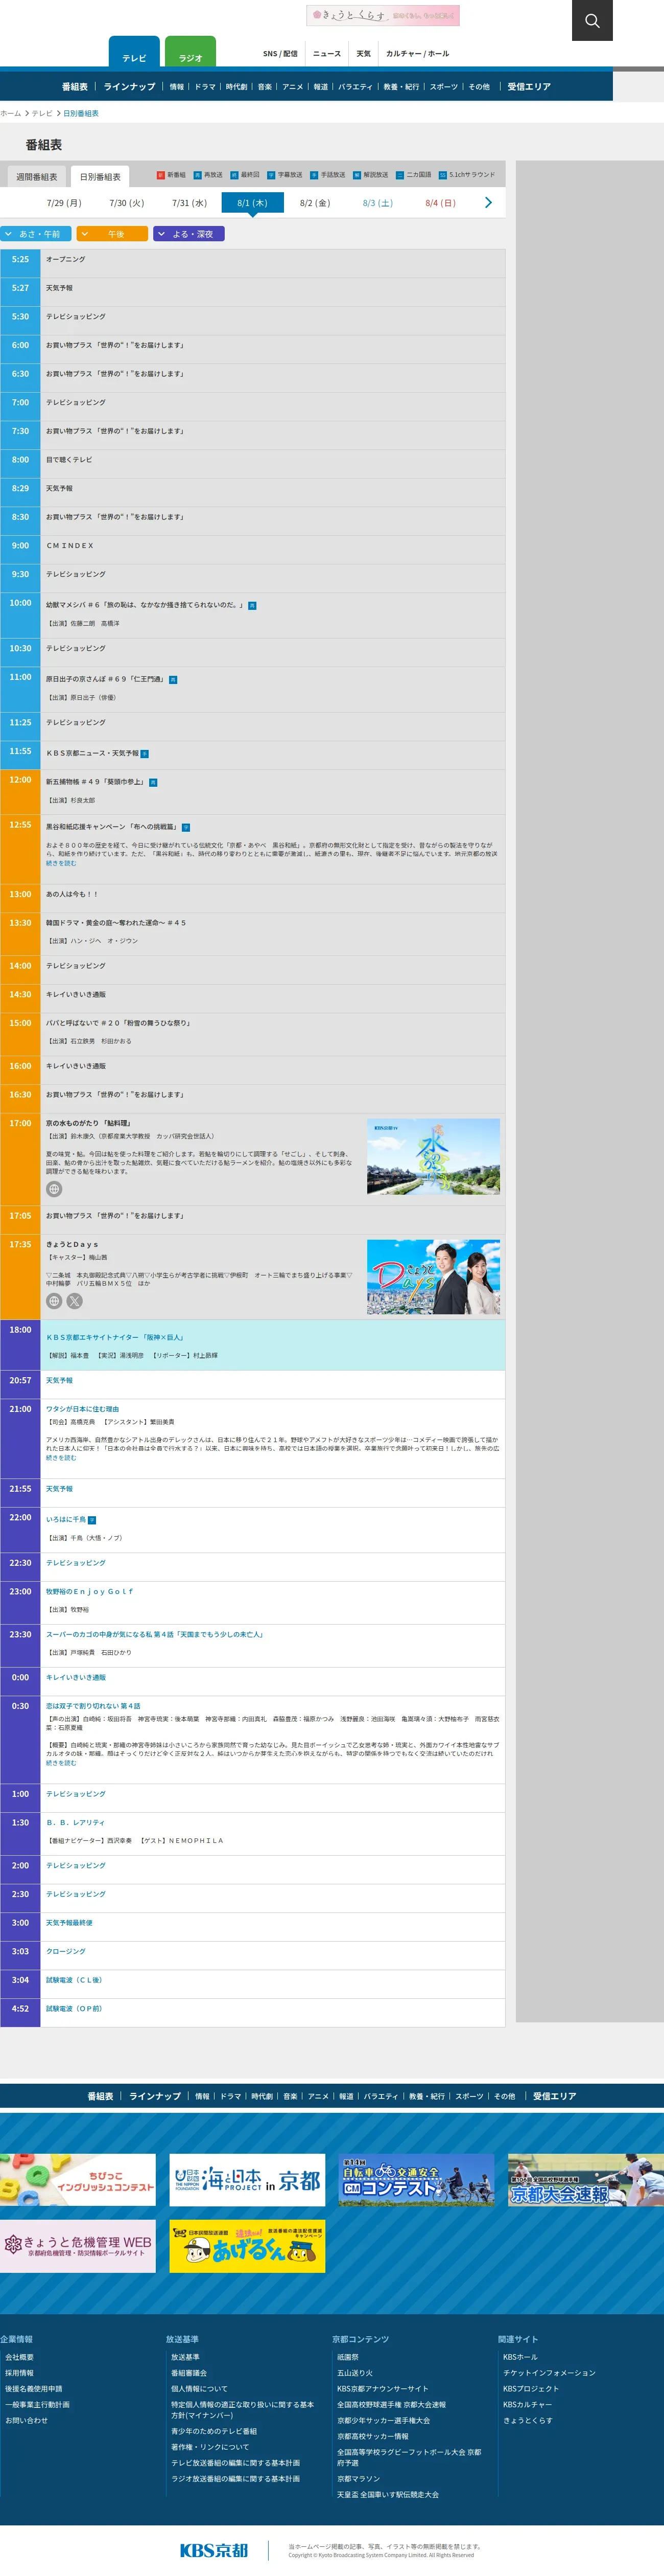Open the 恋は双子で割り切れない 第４話 link

[93, 1706]
